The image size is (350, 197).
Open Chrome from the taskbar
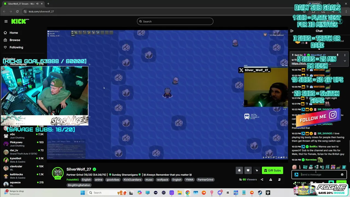[188, 193]
